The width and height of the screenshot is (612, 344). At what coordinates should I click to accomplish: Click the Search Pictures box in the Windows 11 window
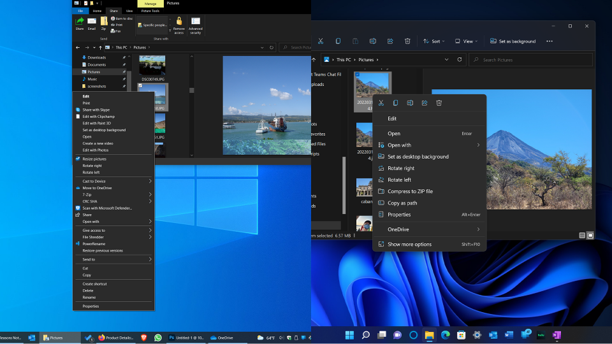pos(530,60)
